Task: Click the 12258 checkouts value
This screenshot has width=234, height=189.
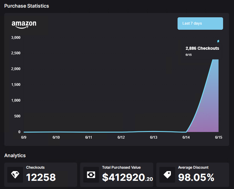Action: coord(41,177)
